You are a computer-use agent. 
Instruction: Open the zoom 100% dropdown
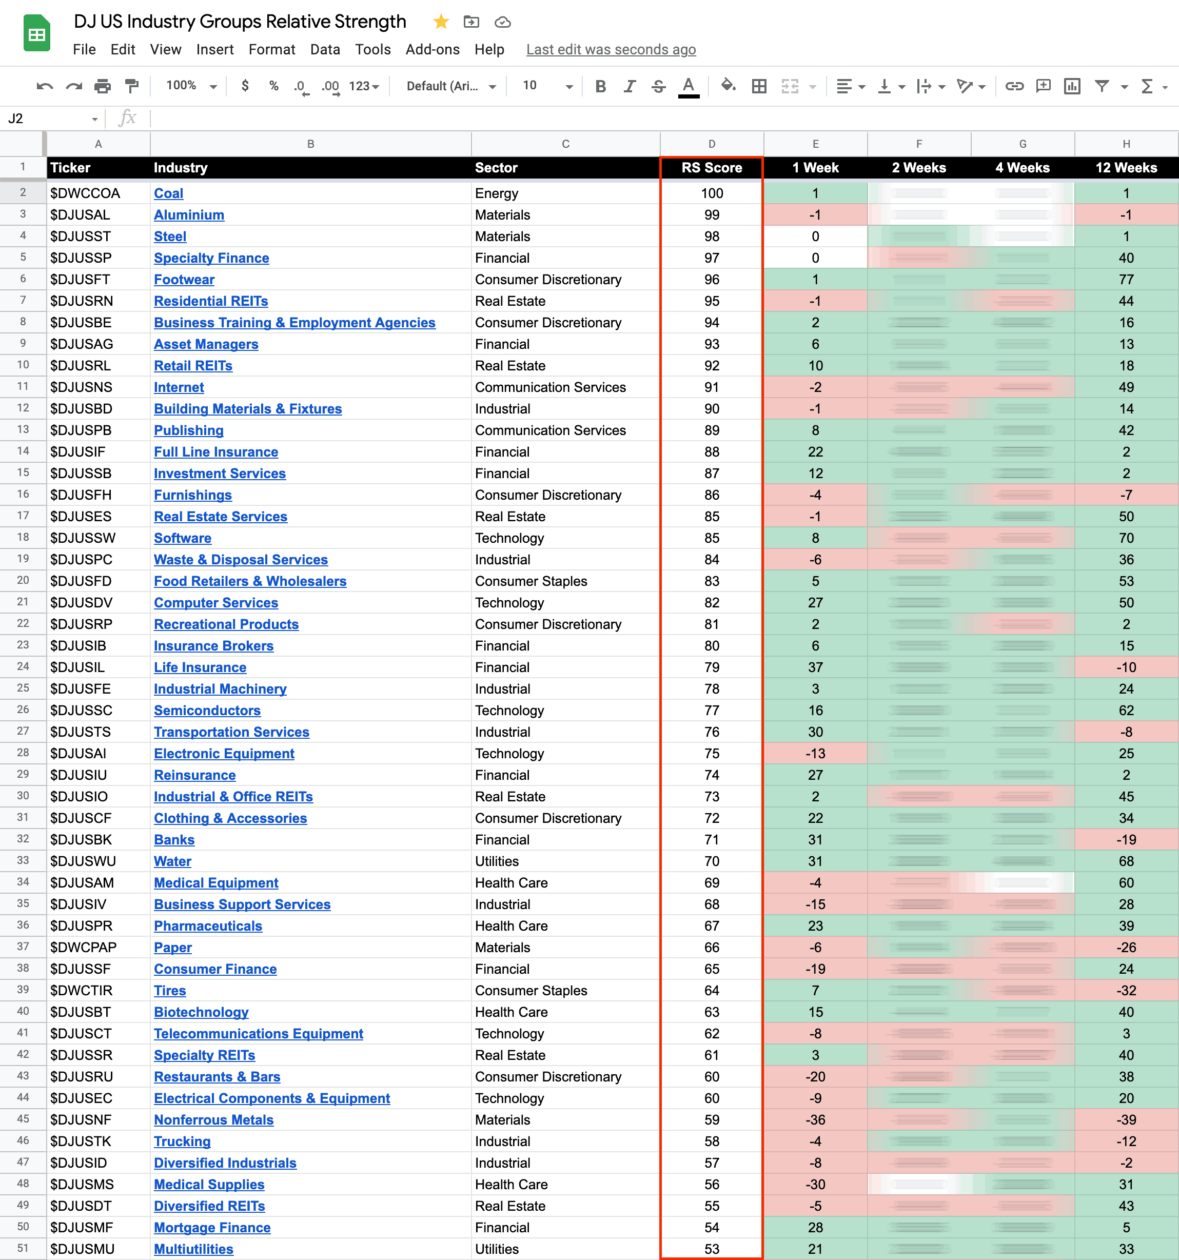[191, 86]
